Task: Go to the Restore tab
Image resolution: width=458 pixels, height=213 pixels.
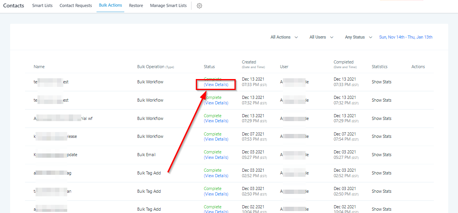Action: click(136, 6)
